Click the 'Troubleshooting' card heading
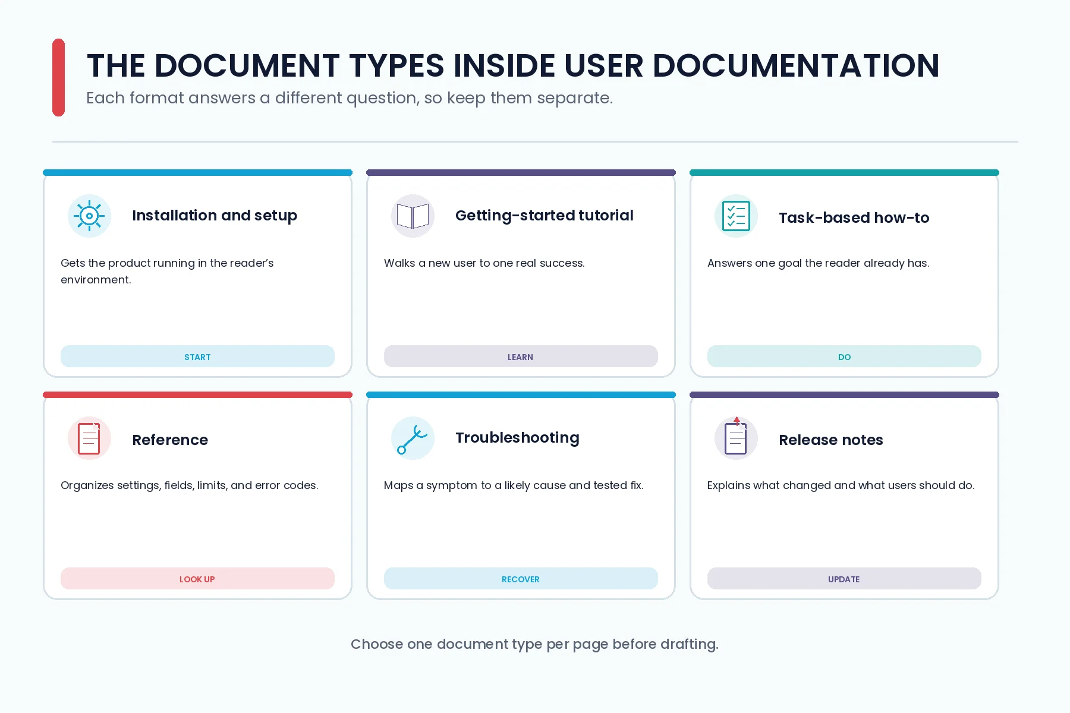 [x=517, y=438]
